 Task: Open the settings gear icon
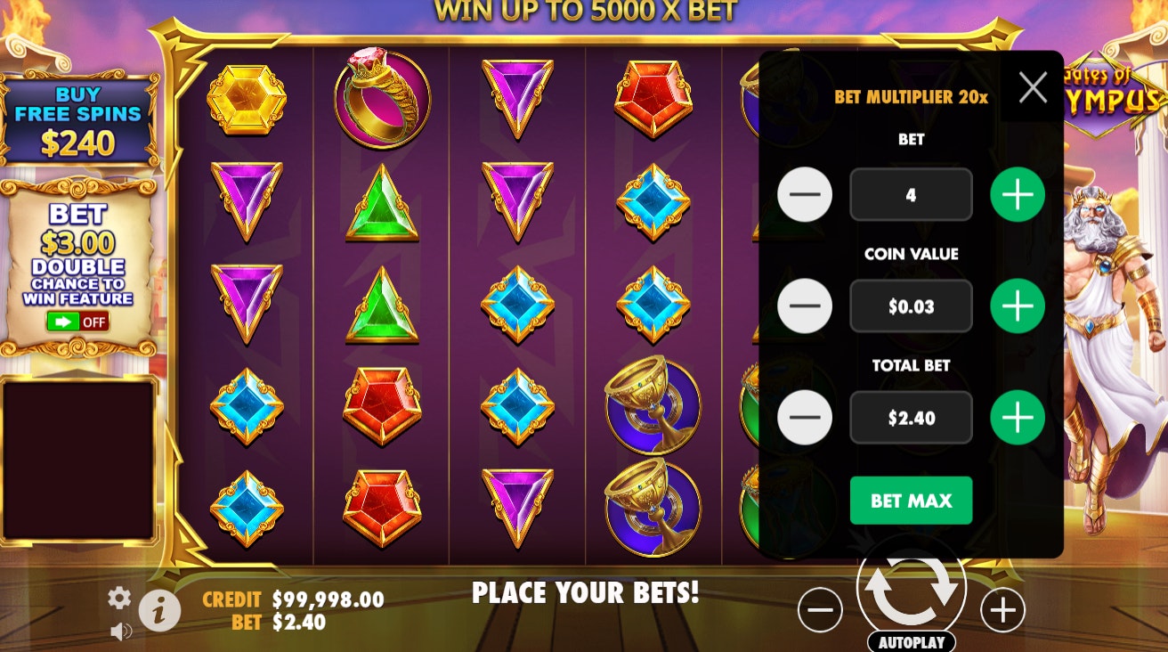(119, 598)
